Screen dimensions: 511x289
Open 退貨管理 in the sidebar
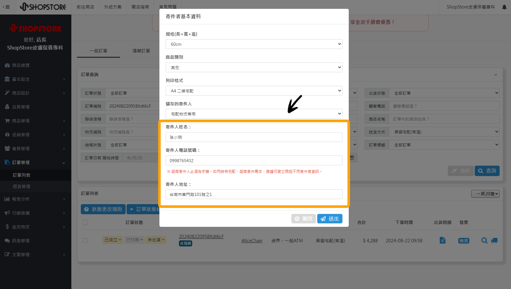click(x=21, y=186)
